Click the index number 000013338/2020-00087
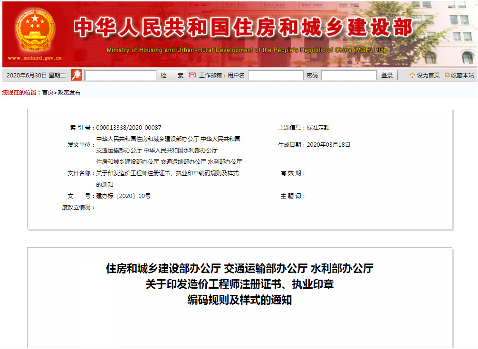478x349 pixels. (x=129, y=128)
